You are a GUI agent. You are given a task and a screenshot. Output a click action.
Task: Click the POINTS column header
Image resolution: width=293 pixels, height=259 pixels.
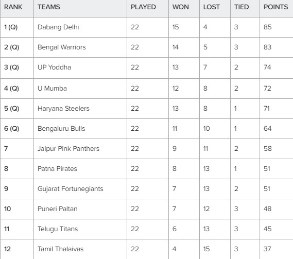275,7
